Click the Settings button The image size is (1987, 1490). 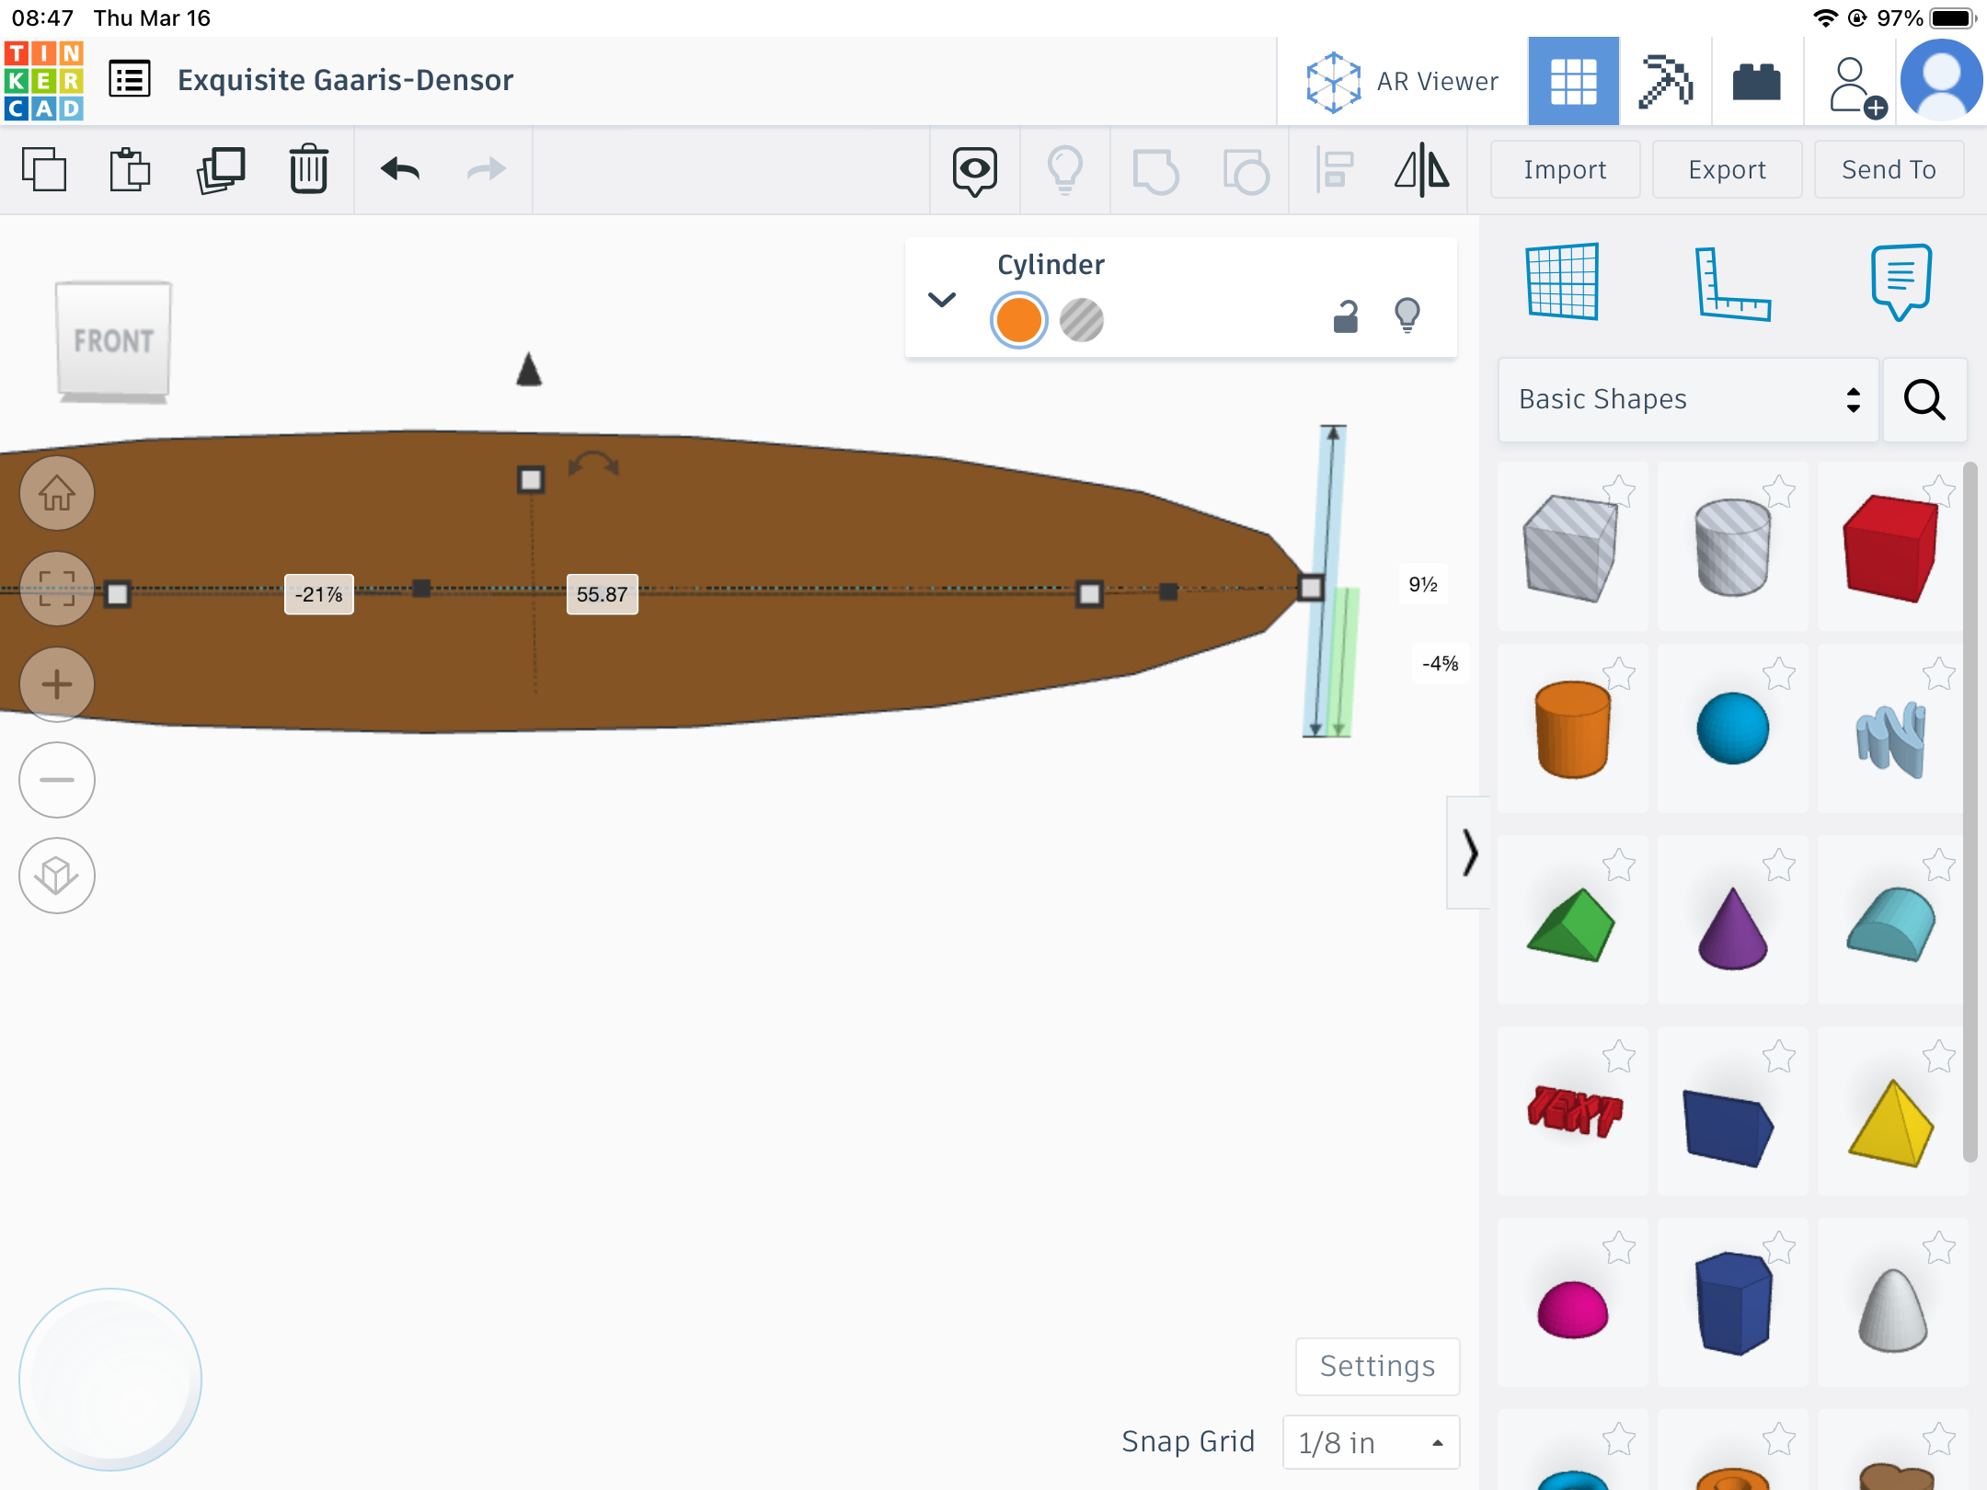coord(1373,1363)
